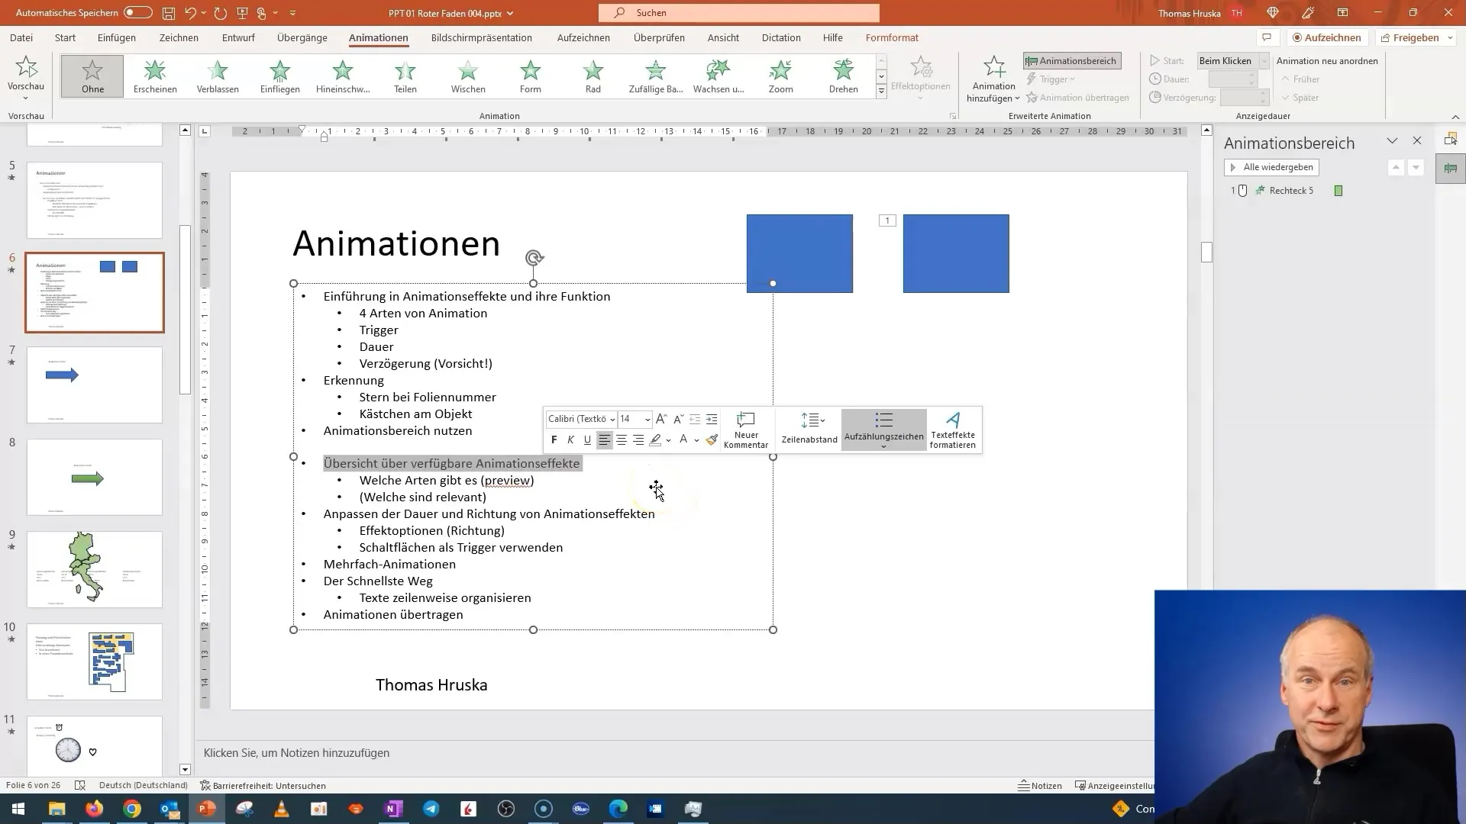Decrease font size in mini toolbar
Screen dimensions: 1466x824
678,419
